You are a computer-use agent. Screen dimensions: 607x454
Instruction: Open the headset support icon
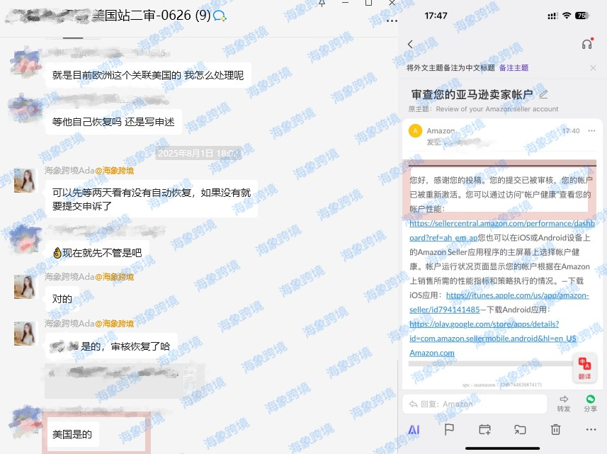587,44
